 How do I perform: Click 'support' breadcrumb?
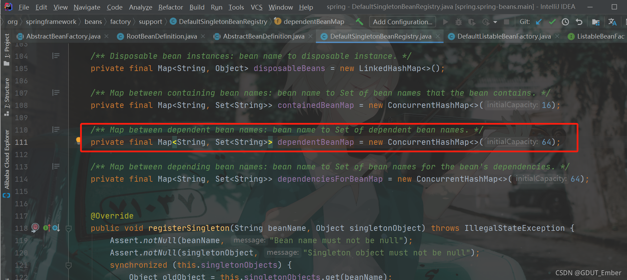150,22
